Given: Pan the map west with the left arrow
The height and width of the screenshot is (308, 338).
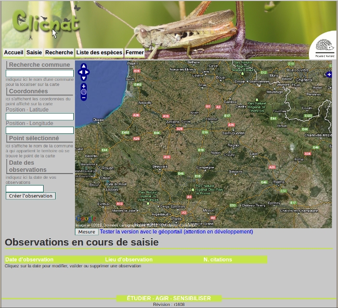Looking at the screenshot, I should pyautogui.click(x=81, y=72).
